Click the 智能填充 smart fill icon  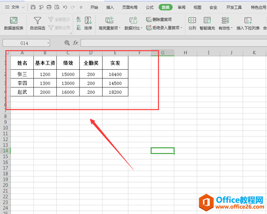(x=207, y=20)
